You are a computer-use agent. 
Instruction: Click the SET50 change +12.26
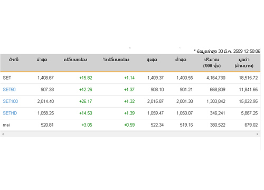86,90
